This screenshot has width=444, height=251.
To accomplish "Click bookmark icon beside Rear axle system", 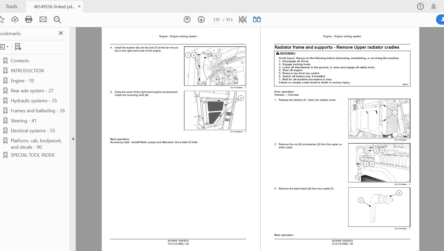I will click(x=5, y=91).
